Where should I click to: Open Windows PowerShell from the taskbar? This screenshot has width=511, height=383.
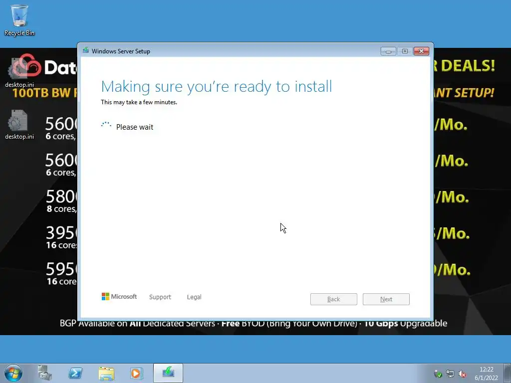coord(75,373)
